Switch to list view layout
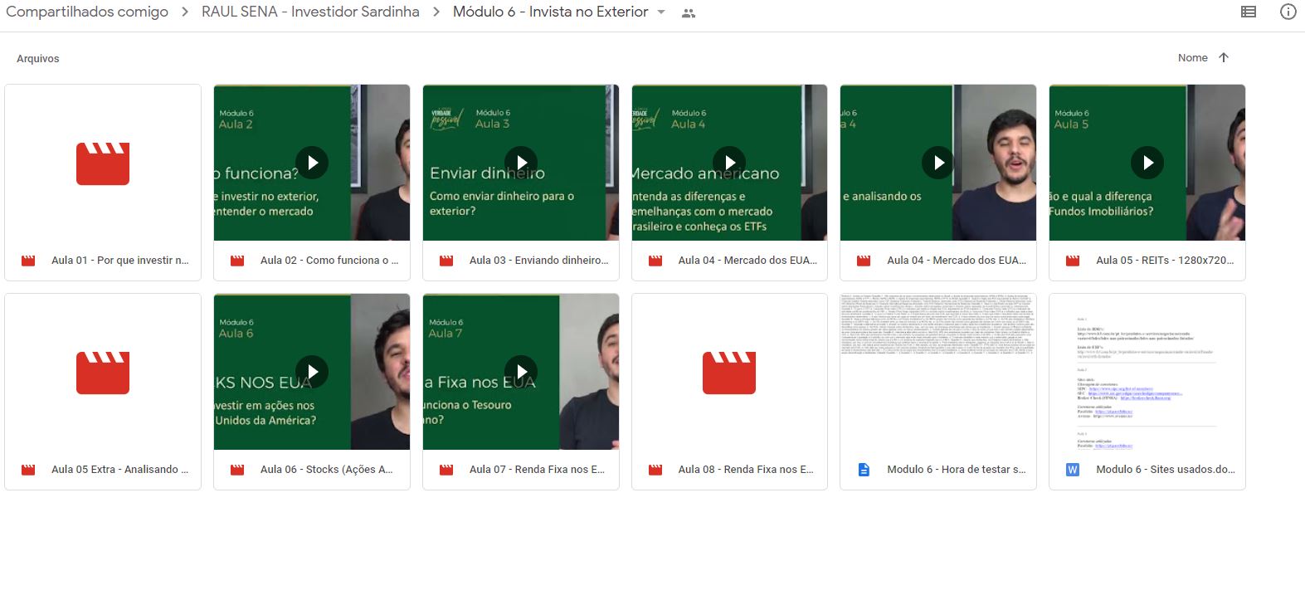The width and height of the screenshot is (1305, 595). point(1248,12)
